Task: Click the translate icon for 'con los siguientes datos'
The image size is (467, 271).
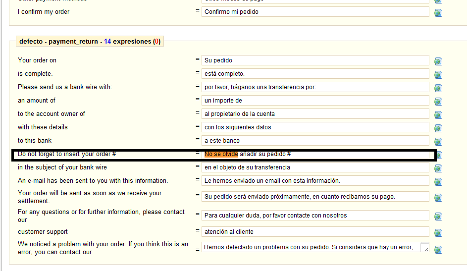Action: pyautogui.click(x=438, y=128)
